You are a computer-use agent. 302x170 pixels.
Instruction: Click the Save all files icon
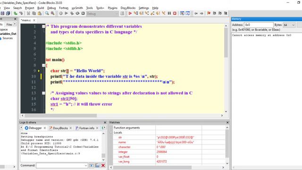8,13
